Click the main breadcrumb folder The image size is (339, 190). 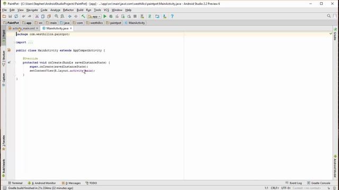click(x=51, y=23)
